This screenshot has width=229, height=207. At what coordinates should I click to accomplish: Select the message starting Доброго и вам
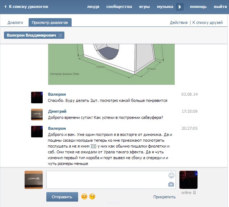110,149
